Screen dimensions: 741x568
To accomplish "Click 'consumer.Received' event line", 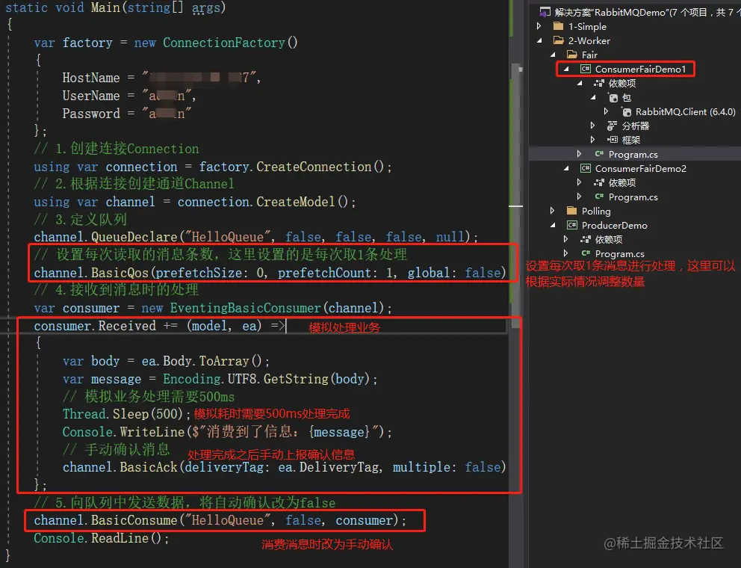I will pos(159,326).
